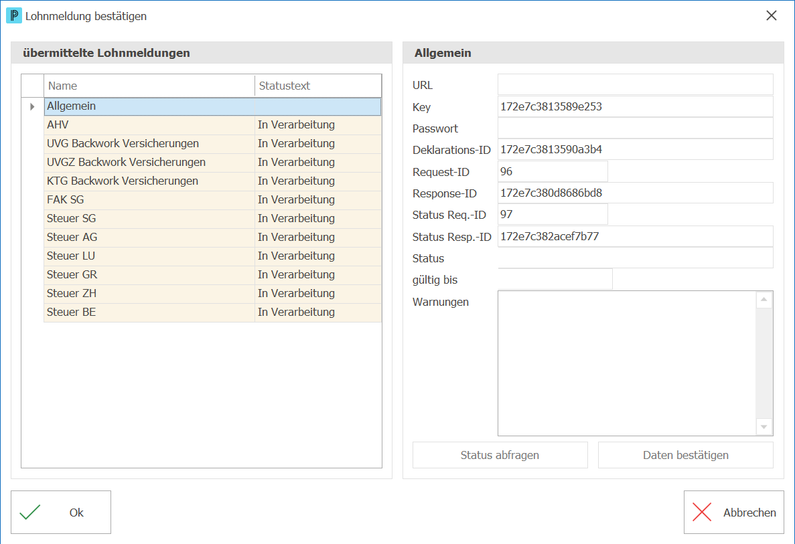Click the Response-ID field
This screenshot has height=544, width=795.
636,193
